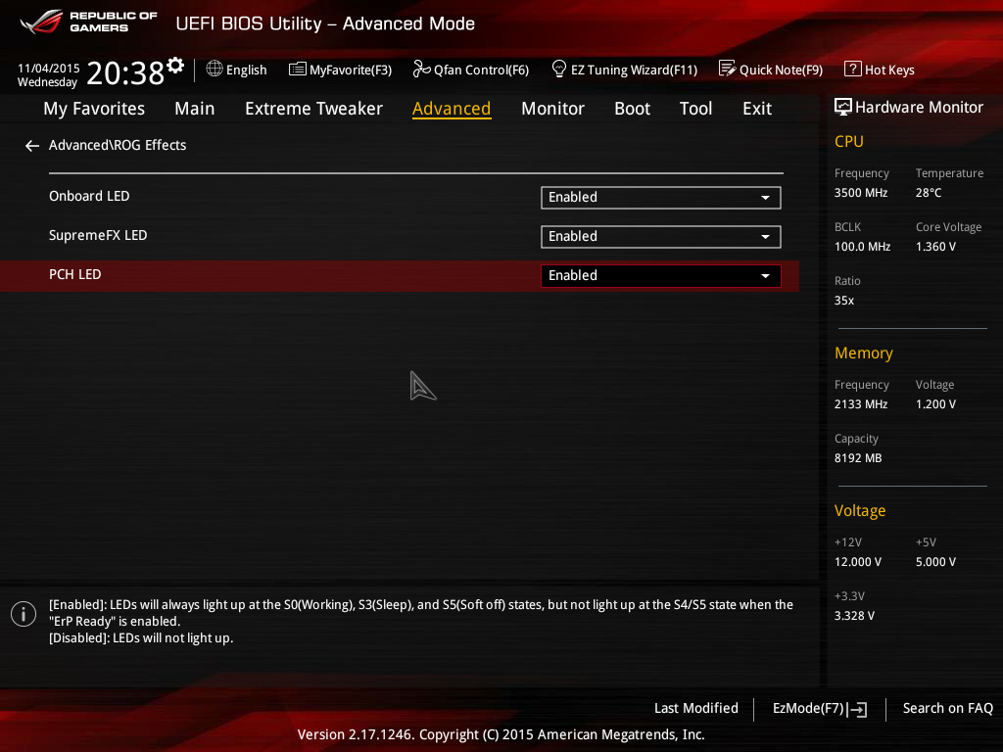Switch to the Tool tab
Viewport: 1003px width, 752px height.
click(x=696, y=109)
